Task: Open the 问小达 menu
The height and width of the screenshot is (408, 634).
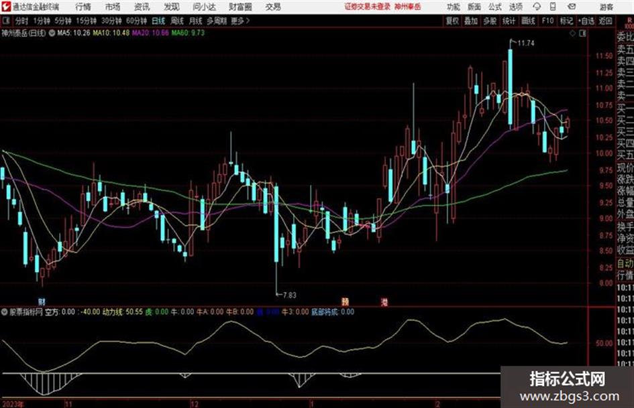Action: click(205, 7)
